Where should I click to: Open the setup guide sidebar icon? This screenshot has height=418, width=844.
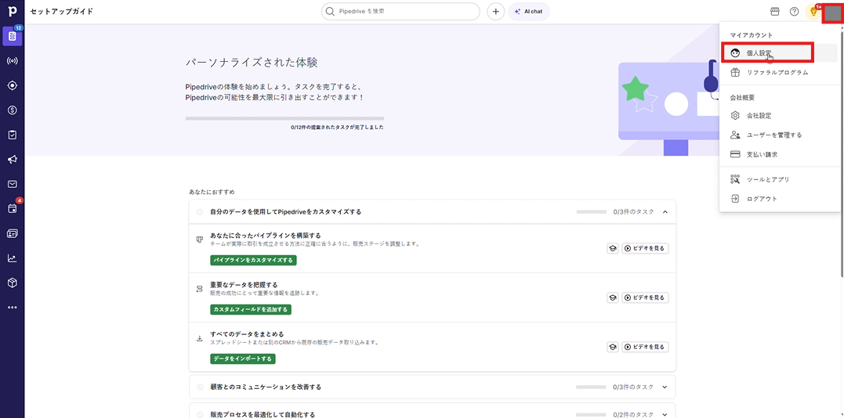(12, 36)
